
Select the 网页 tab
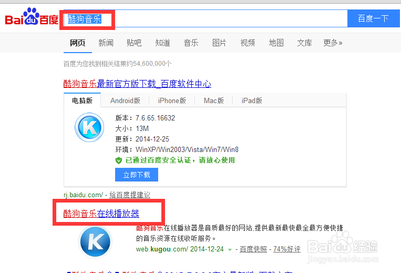pyautogui.click(x=77, y=43)
